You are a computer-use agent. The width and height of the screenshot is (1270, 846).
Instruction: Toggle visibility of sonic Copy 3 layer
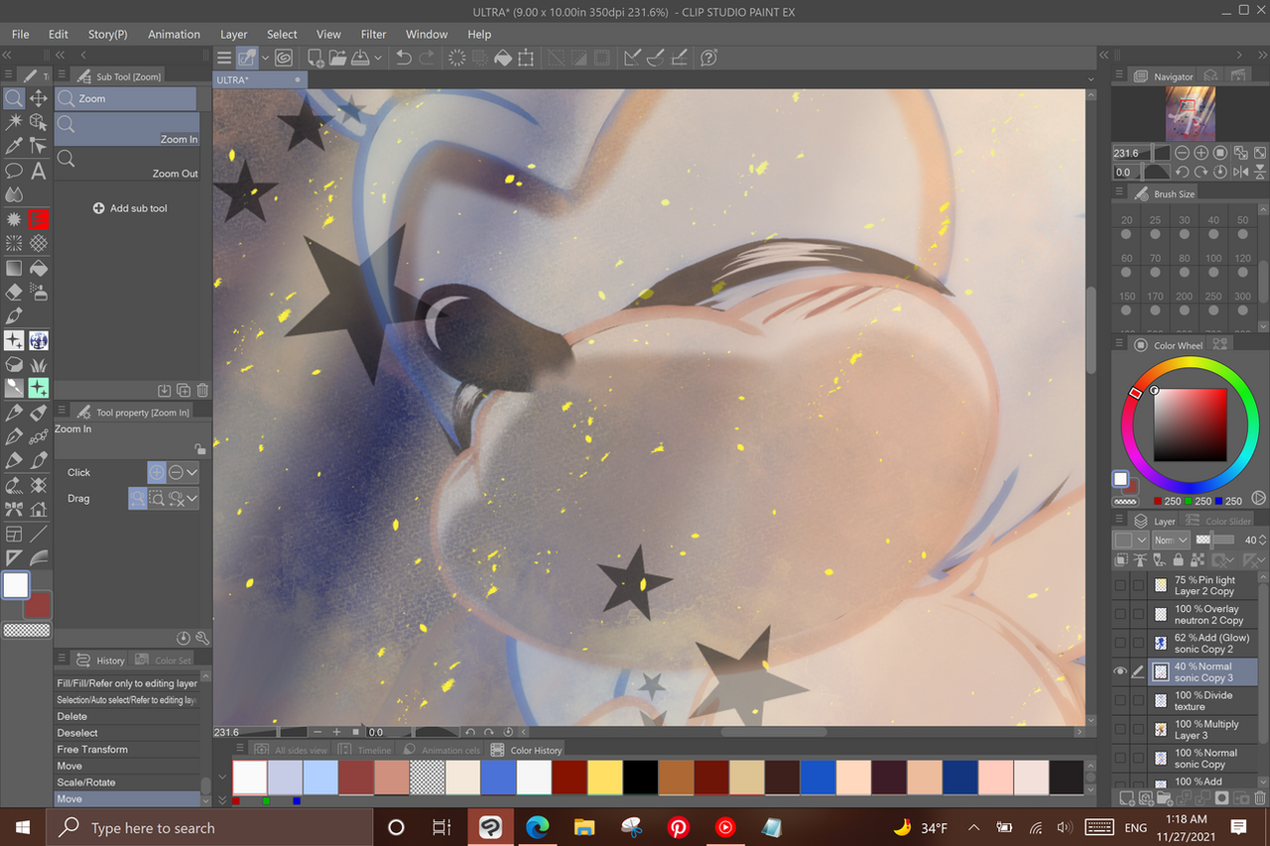1120,671
